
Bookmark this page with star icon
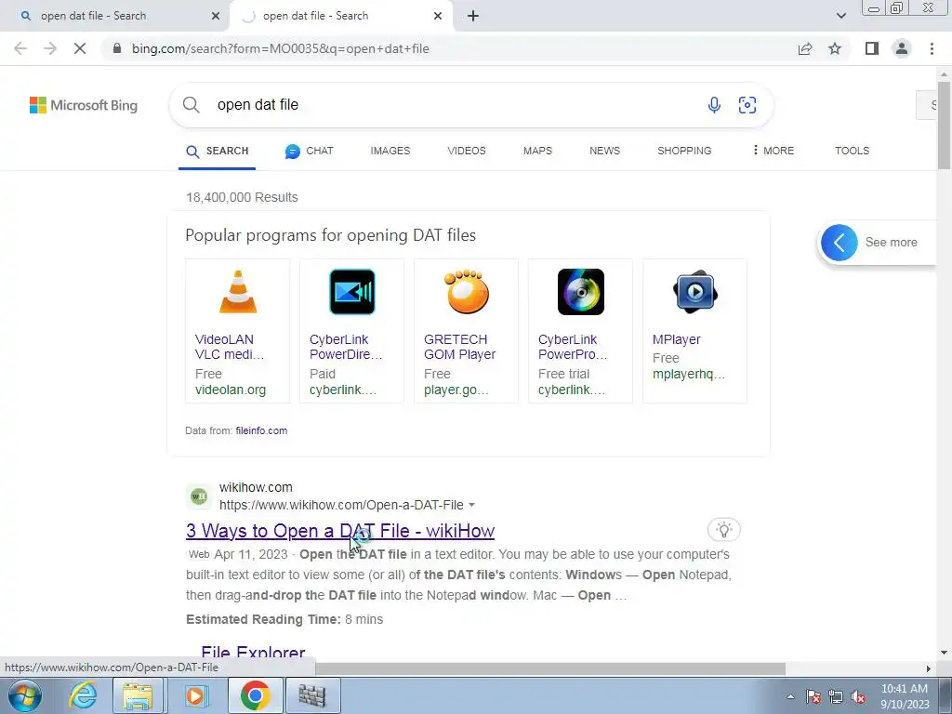(x=835, y=48)
